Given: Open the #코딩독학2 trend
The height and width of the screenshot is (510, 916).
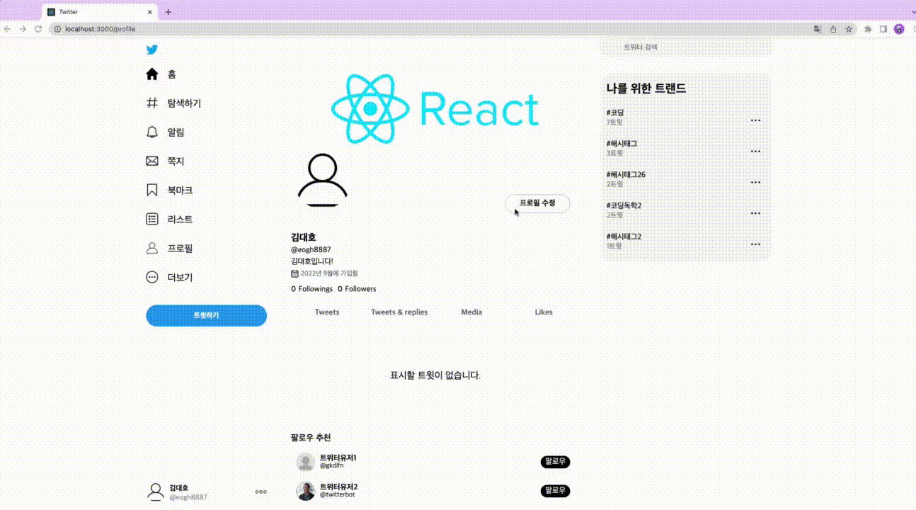Looking at the screenshot, I should [624, 206].
